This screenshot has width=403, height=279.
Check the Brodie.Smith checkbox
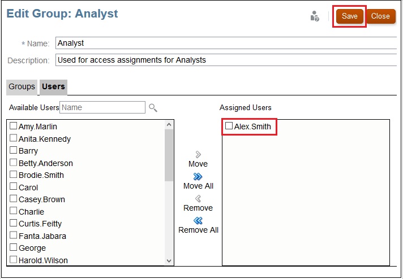point(14,175)
